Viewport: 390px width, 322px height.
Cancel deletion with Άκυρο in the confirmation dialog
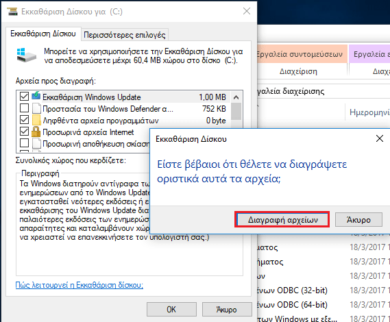358,219
